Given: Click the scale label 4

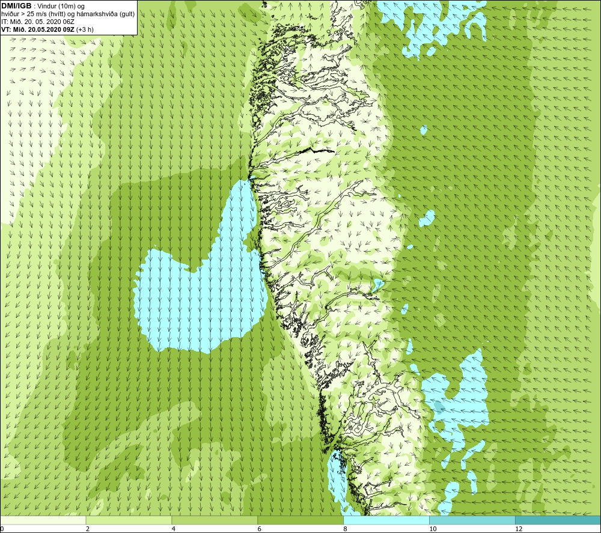Looking at the screenshot, I should point(174,529).
